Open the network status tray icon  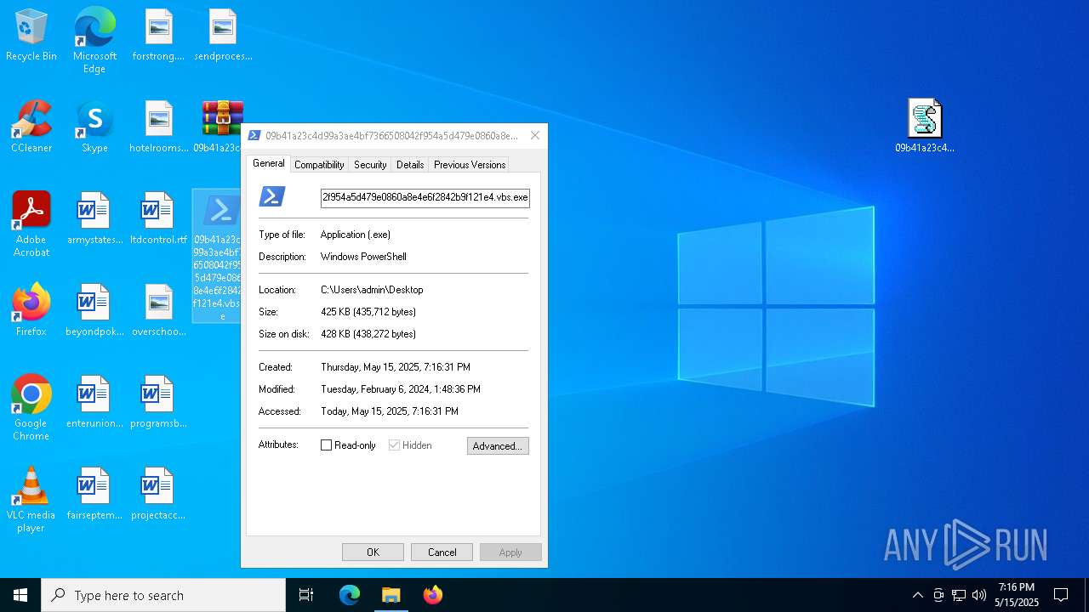[959, 595]
